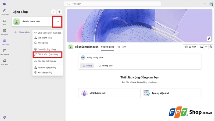Switch to the Tệp tab
Image resolution: width=215 pixels, height=121 pixels.
point(118,47)
